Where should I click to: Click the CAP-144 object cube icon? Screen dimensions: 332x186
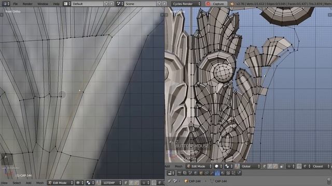click(x=186, y=181)
